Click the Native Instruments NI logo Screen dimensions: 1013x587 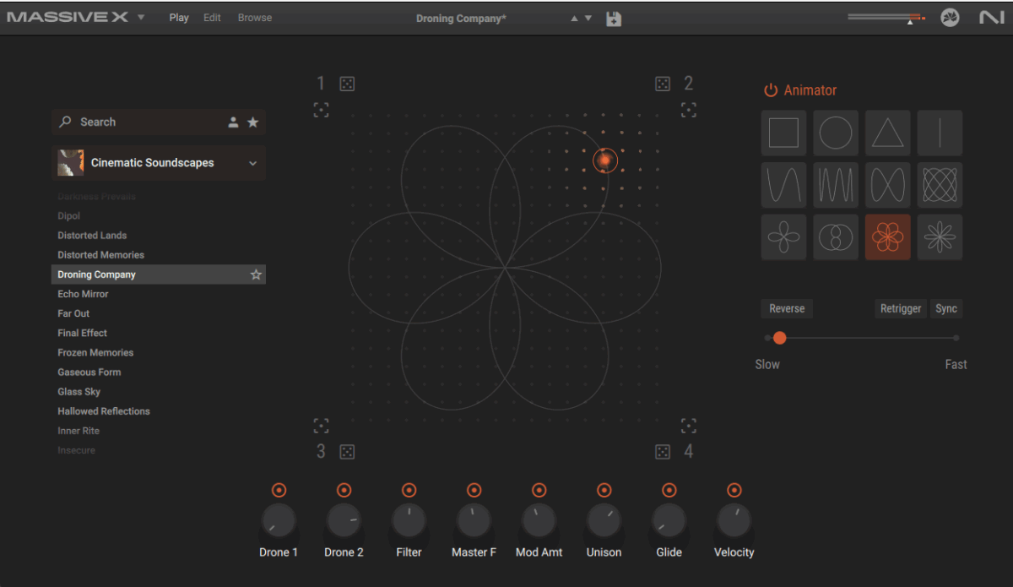(991, 18)
